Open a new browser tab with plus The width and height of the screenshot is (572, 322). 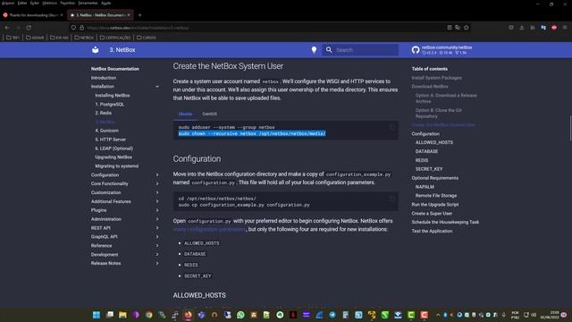click(139, 15)
